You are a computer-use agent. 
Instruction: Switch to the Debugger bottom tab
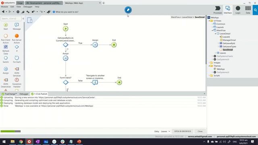pos(24,94)
